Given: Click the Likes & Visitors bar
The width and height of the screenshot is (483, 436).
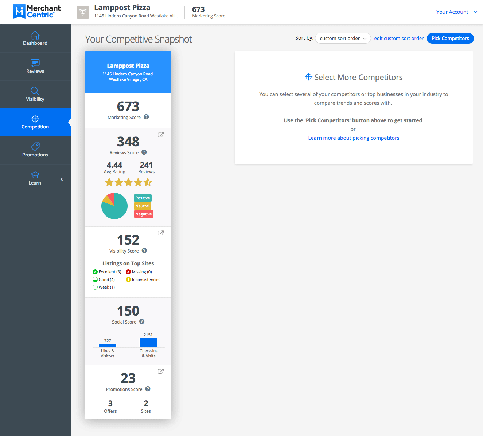Looking at the screenshot, I should (108, 345).
